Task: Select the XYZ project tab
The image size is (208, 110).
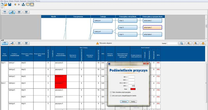Action: [x=2, y=8]
